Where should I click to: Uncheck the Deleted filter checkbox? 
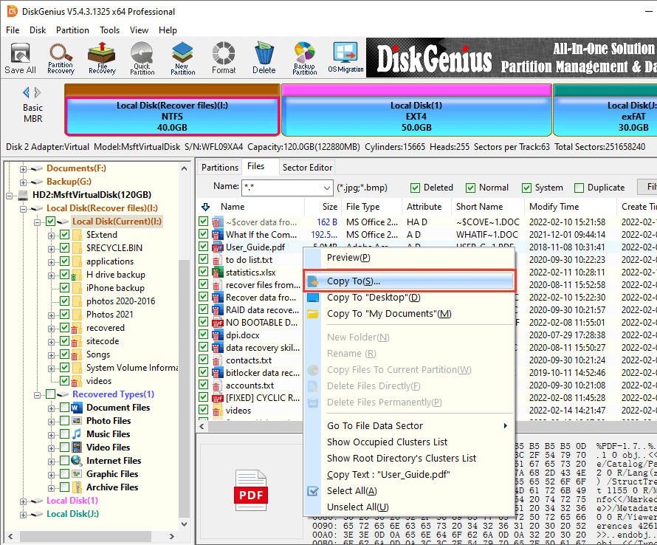[x=416, y=188]
